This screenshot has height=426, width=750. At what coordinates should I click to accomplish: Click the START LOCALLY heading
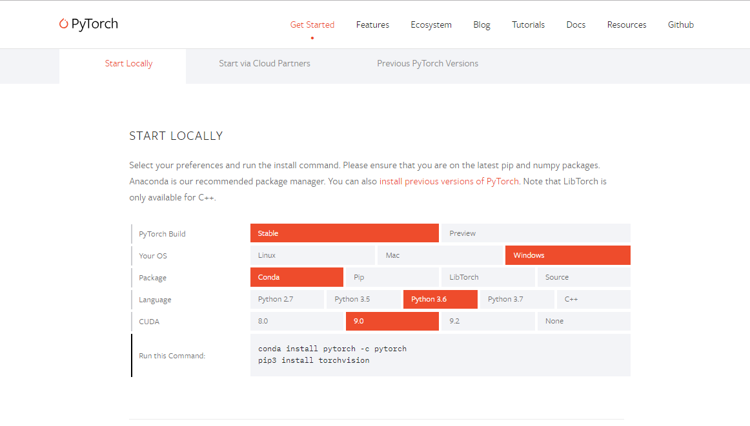176,136
